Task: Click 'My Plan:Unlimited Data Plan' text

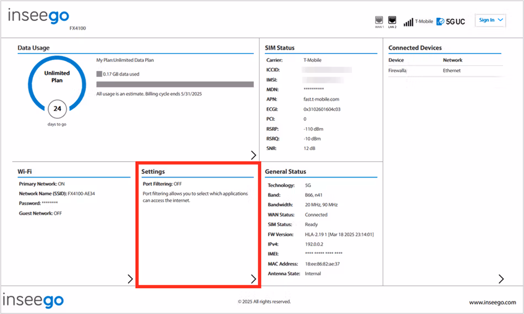Action: point(125,60)
